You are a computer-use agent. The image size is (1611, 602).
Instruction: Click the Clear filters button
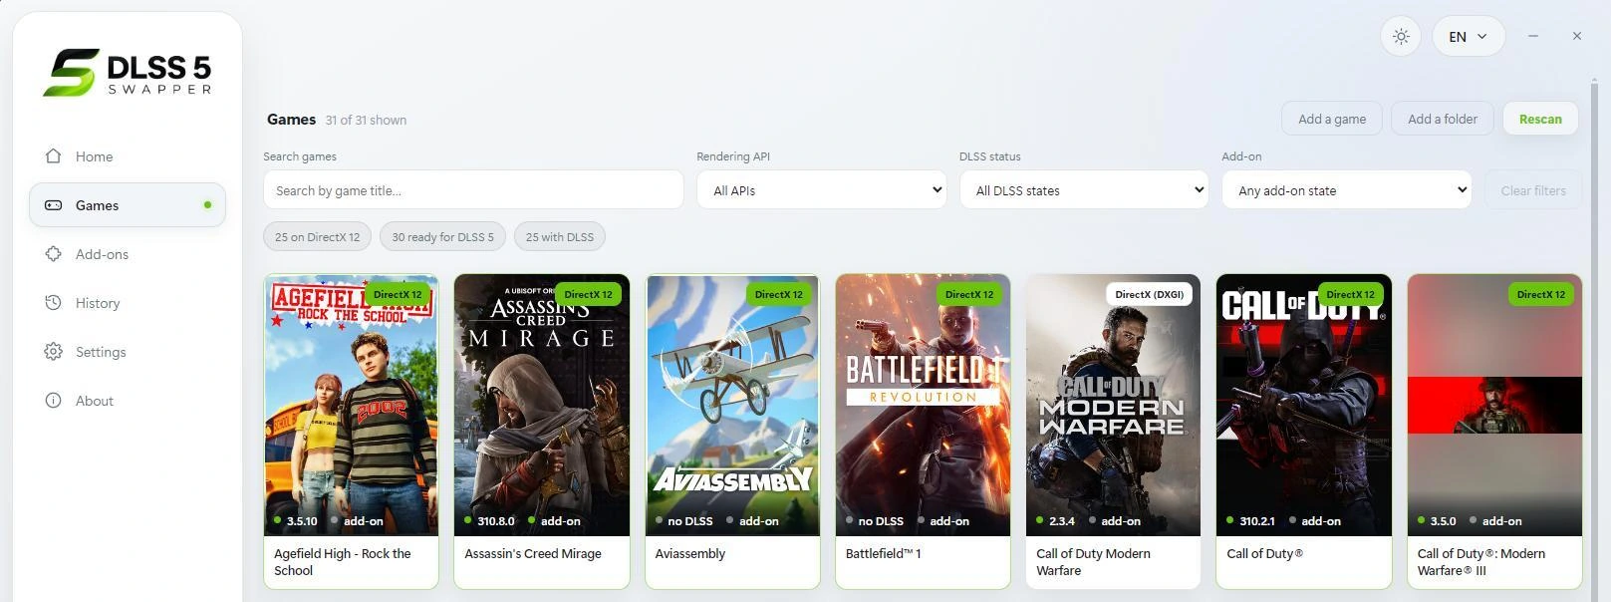[1533, 190]
